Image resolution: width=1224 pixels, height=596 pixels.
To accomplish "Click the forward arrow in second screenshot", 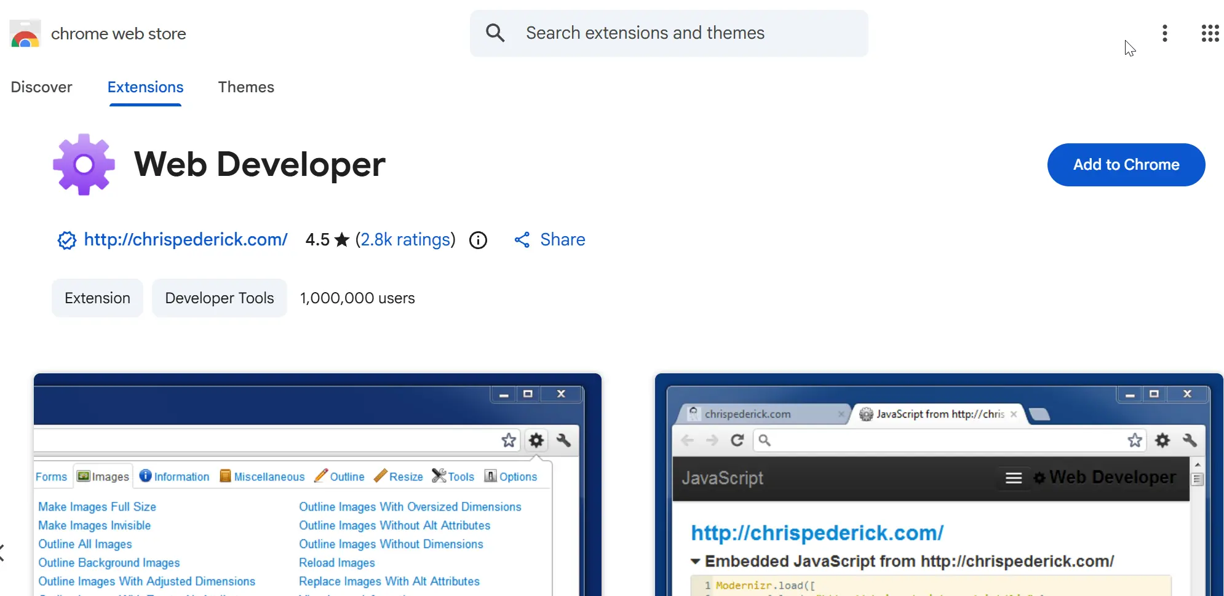I will point(712,440).
